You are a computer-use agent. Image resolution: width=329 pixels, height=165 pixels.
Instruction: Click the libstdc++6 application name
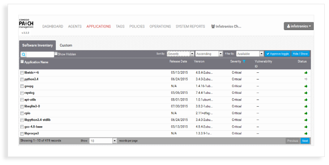click(x=31, y=73)
